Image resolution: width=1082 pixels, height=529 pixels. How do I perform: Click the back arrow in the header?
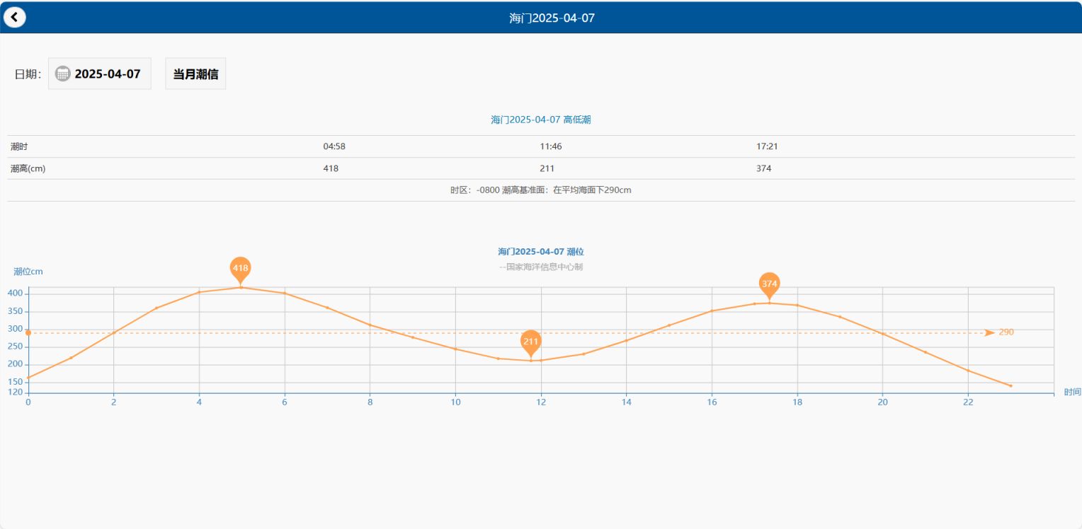pyautogui.click(x=14, y=18)
